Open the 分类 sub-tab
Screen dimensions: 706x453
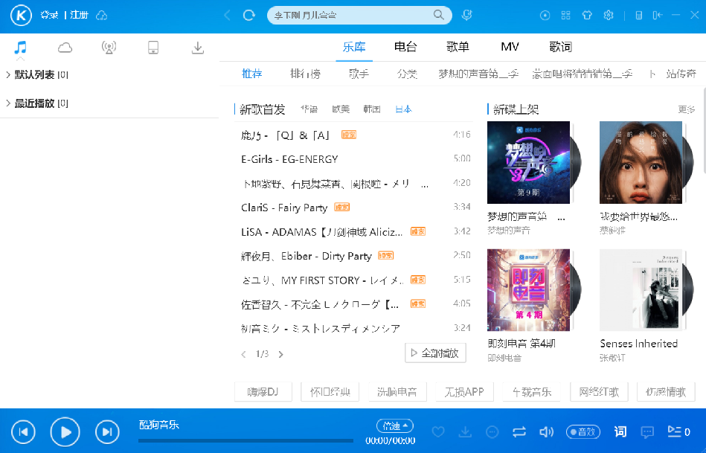407,74
